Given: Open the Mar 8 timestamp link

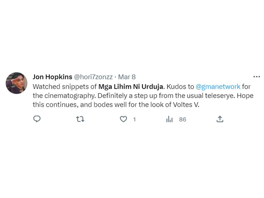Looking at the screenshot, I should click(x=127, y=77).
